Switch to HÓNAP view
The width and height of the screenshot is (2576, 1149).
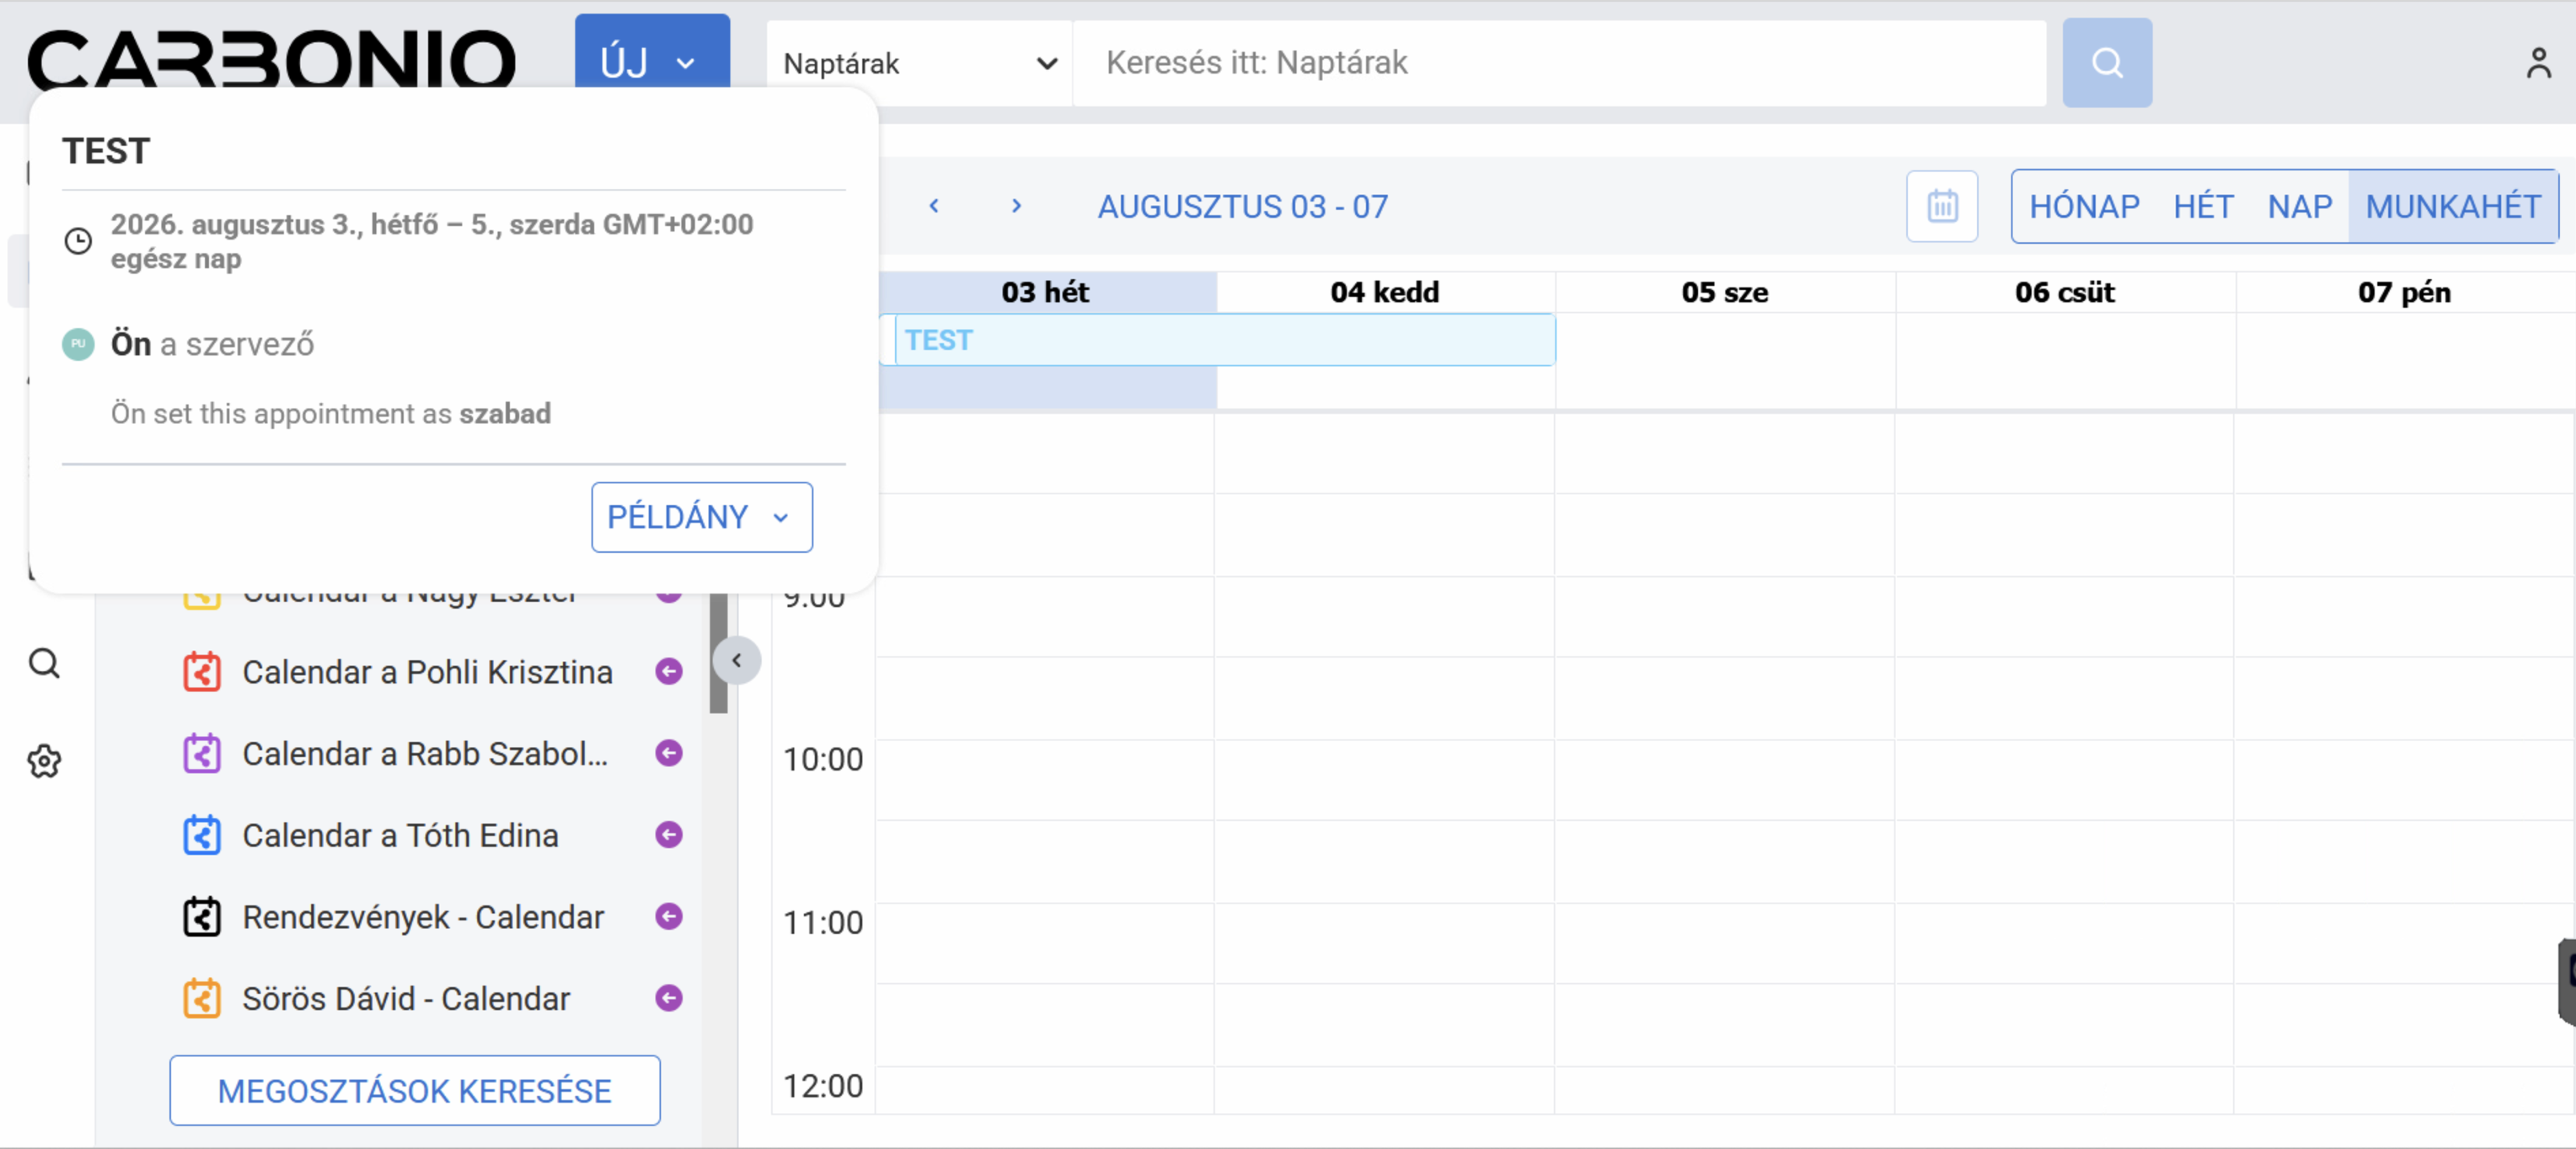click(x=2084, y=206)
